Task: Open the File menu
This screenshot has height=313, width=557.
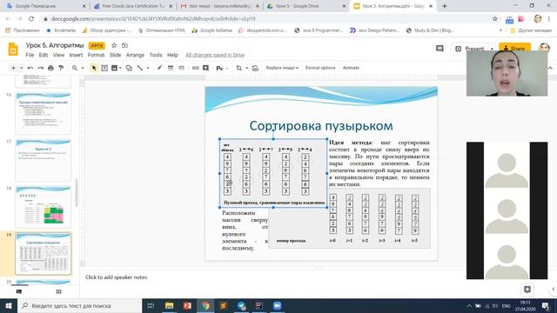Action: [x=30, y=55]
